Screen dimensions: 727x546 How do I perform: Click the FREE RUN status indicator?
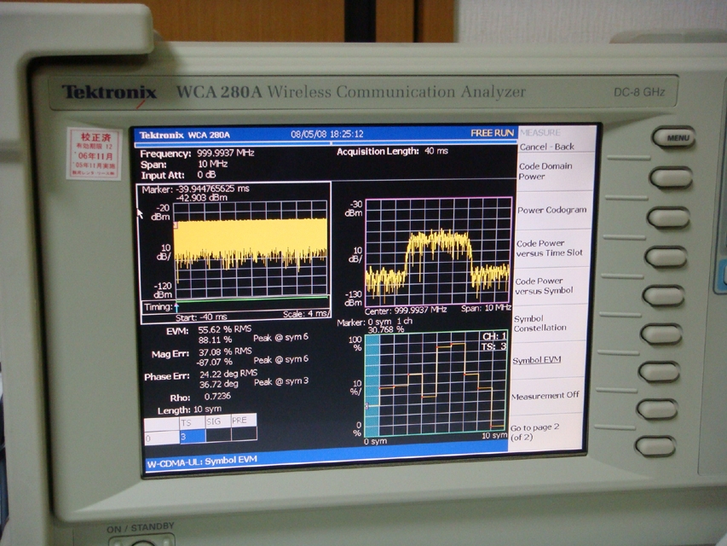pyautogui.click(x=493, y=133)
